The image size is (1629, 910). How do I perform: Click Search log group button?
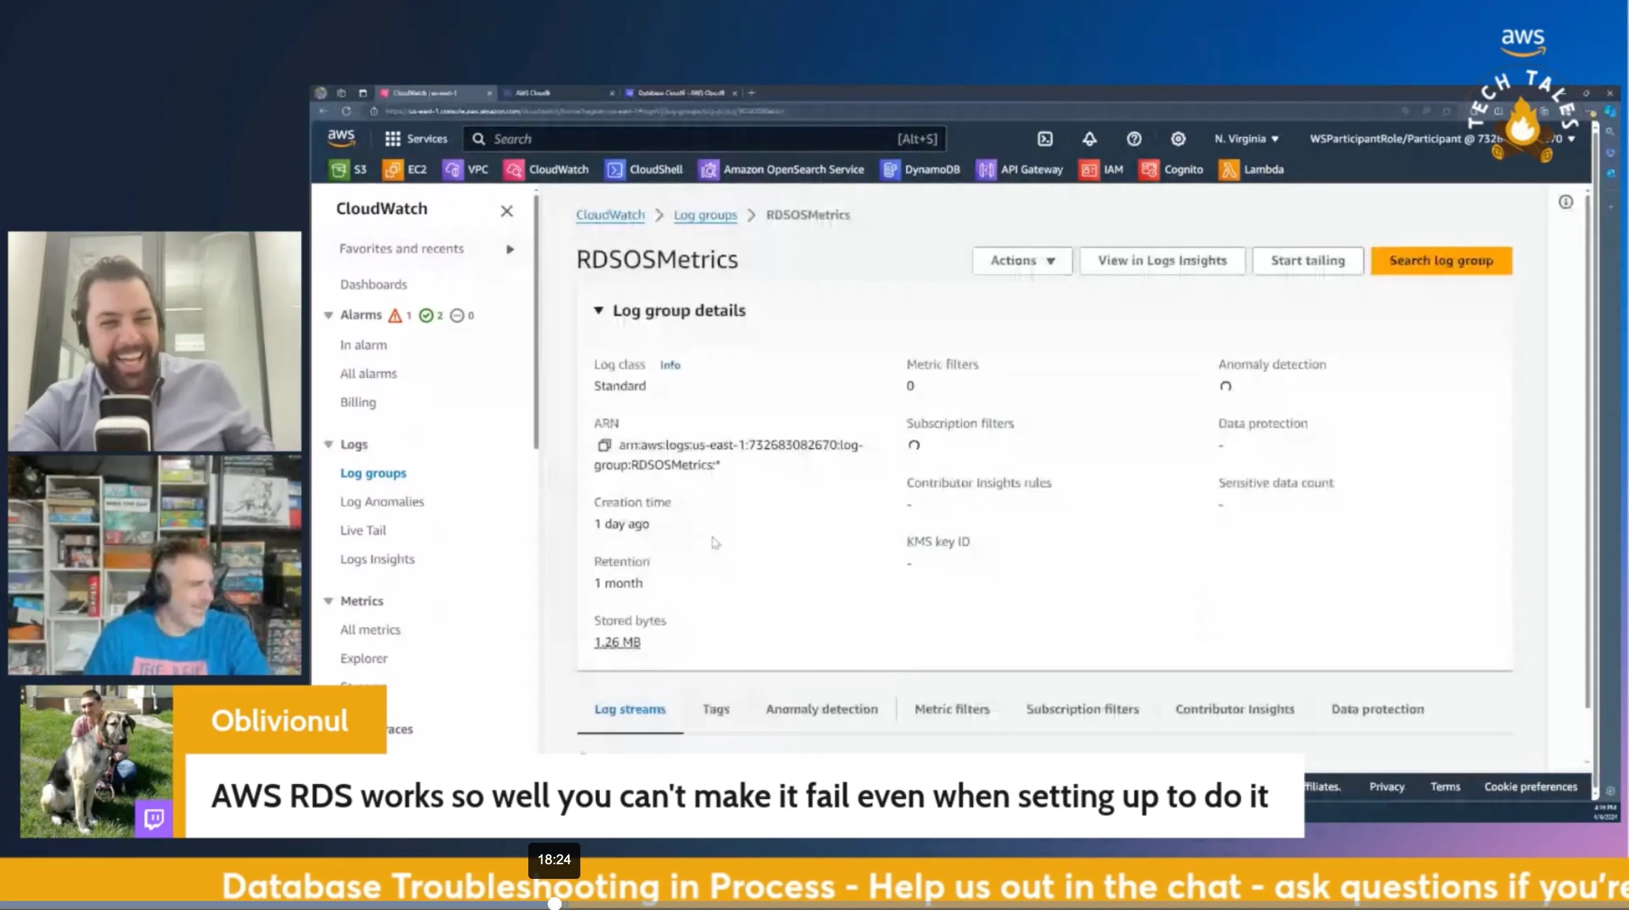point(1441,259)
